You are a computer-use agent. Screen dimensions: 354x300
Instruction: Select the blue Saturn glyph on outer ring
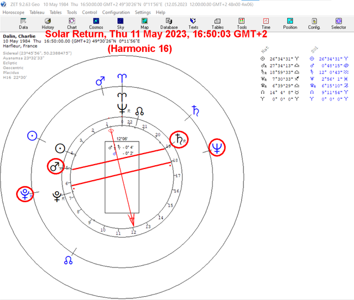point(195,110)
